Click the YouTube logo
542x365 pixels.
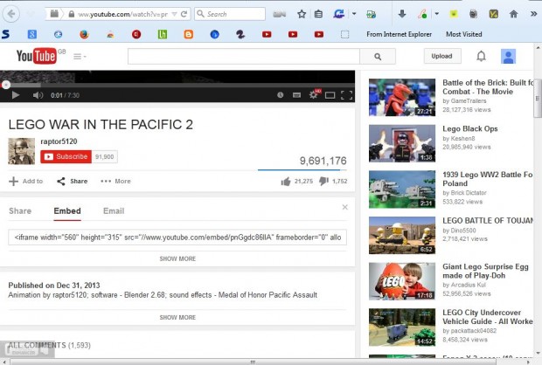[37, 56]
